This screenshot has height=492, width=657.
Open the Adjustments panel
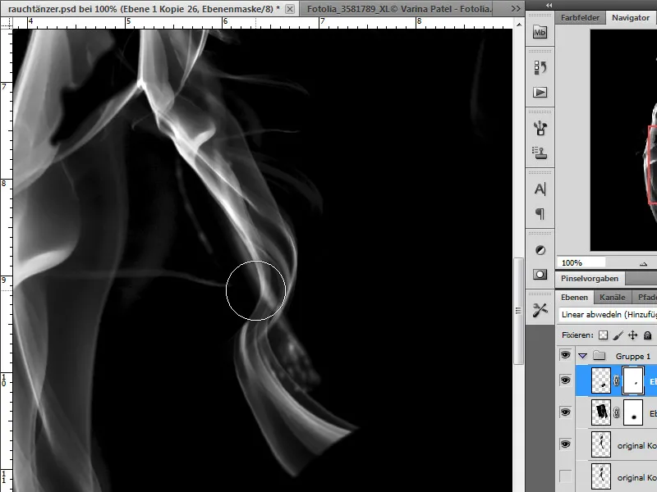tap(540, 250)
